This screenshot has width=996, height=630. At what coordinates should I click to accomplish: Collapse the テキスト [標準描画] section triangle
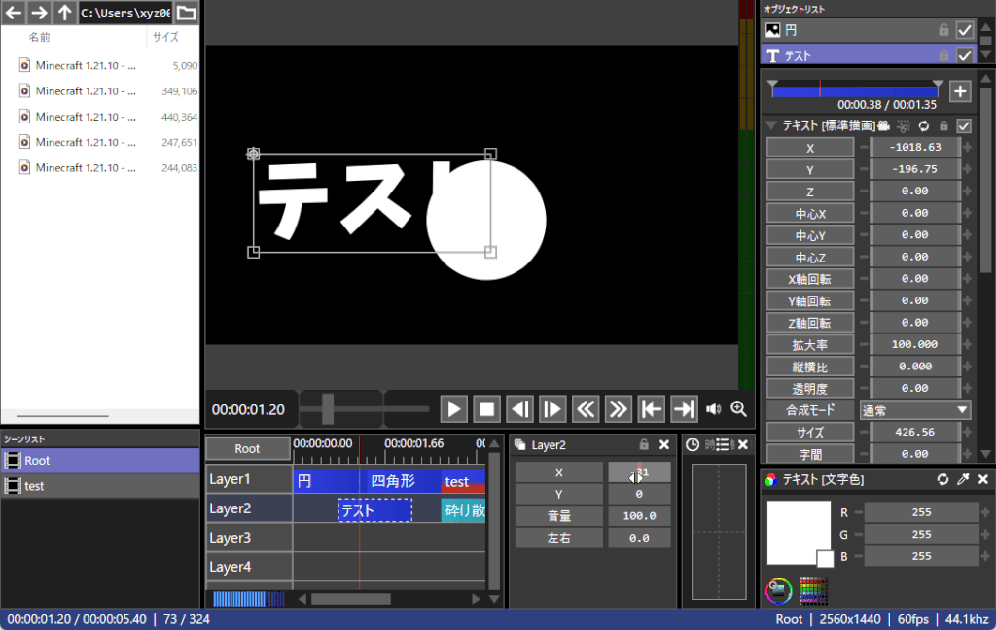(771, 125)
